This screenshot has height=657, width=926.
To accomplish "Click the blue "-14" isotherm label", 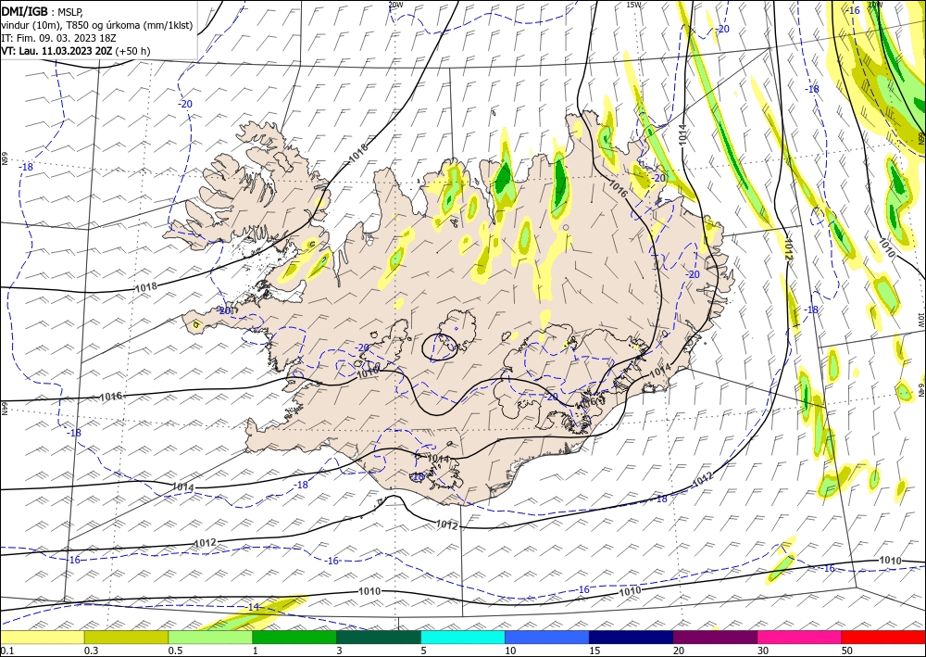I will pyautogui.click(x=253, y=607).
